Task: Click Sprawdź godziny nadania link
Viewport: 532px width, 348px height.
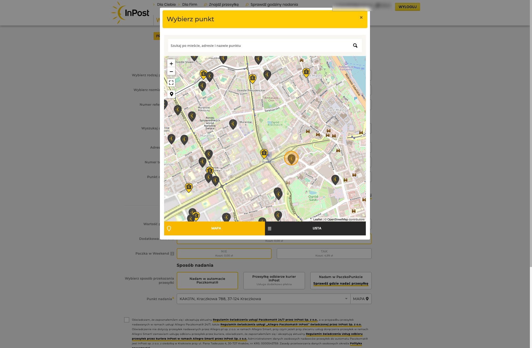Action: coord(274,4)
